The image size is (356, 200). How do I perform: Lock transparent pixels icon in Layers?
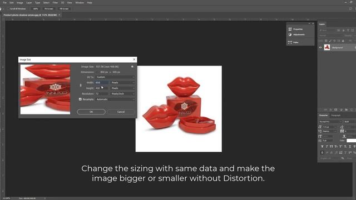(x=326, y=41)
